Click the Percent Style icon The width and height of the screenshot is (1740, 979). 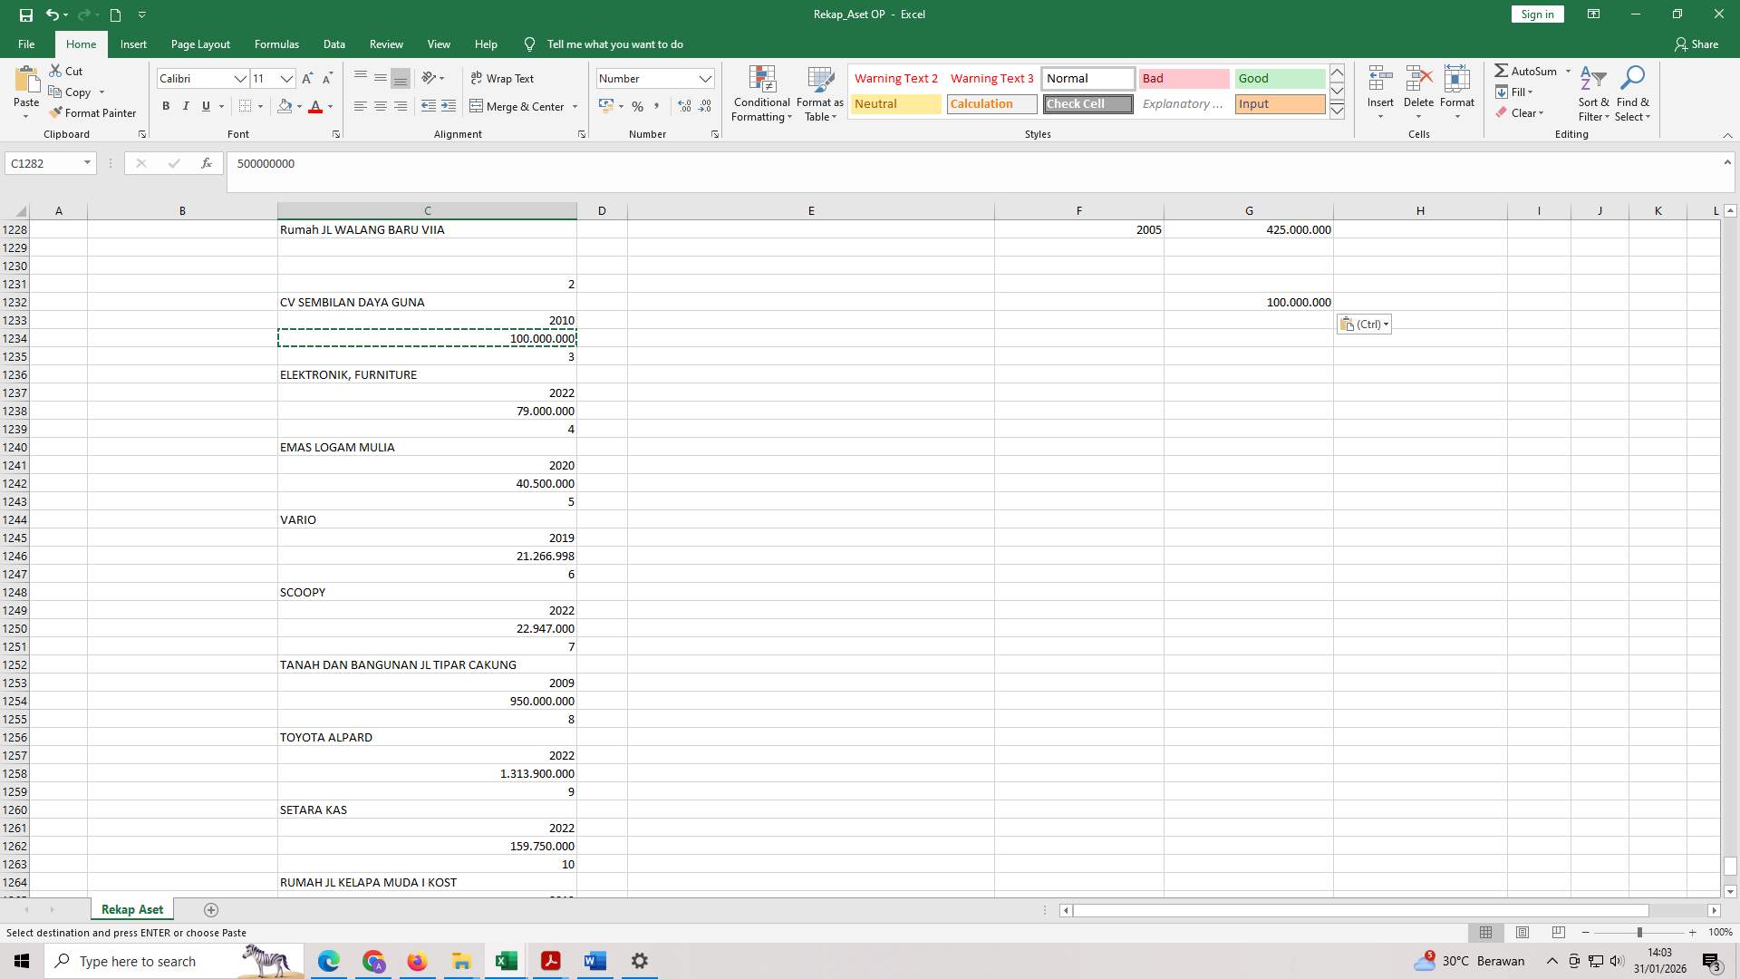point(637,106)
